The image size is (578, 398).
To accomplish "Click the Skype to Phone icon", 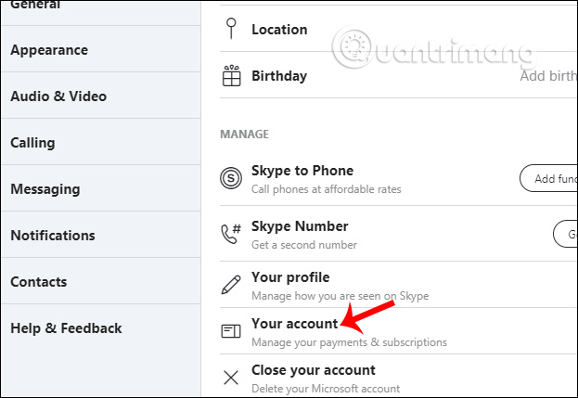I will tap(231, 178).
